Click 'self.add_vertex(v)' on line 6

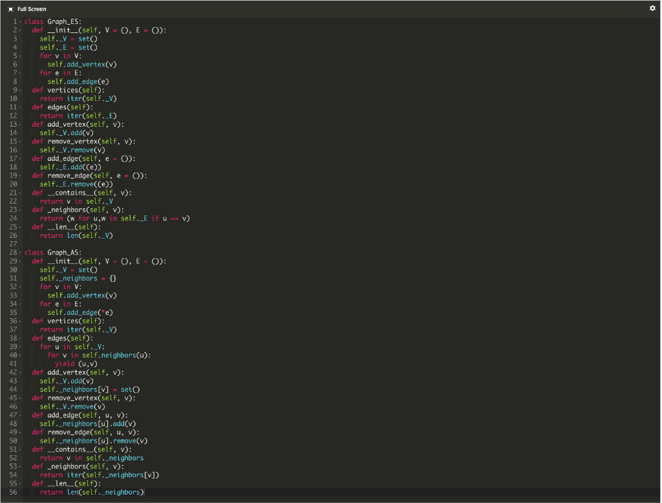coord(82,65)
